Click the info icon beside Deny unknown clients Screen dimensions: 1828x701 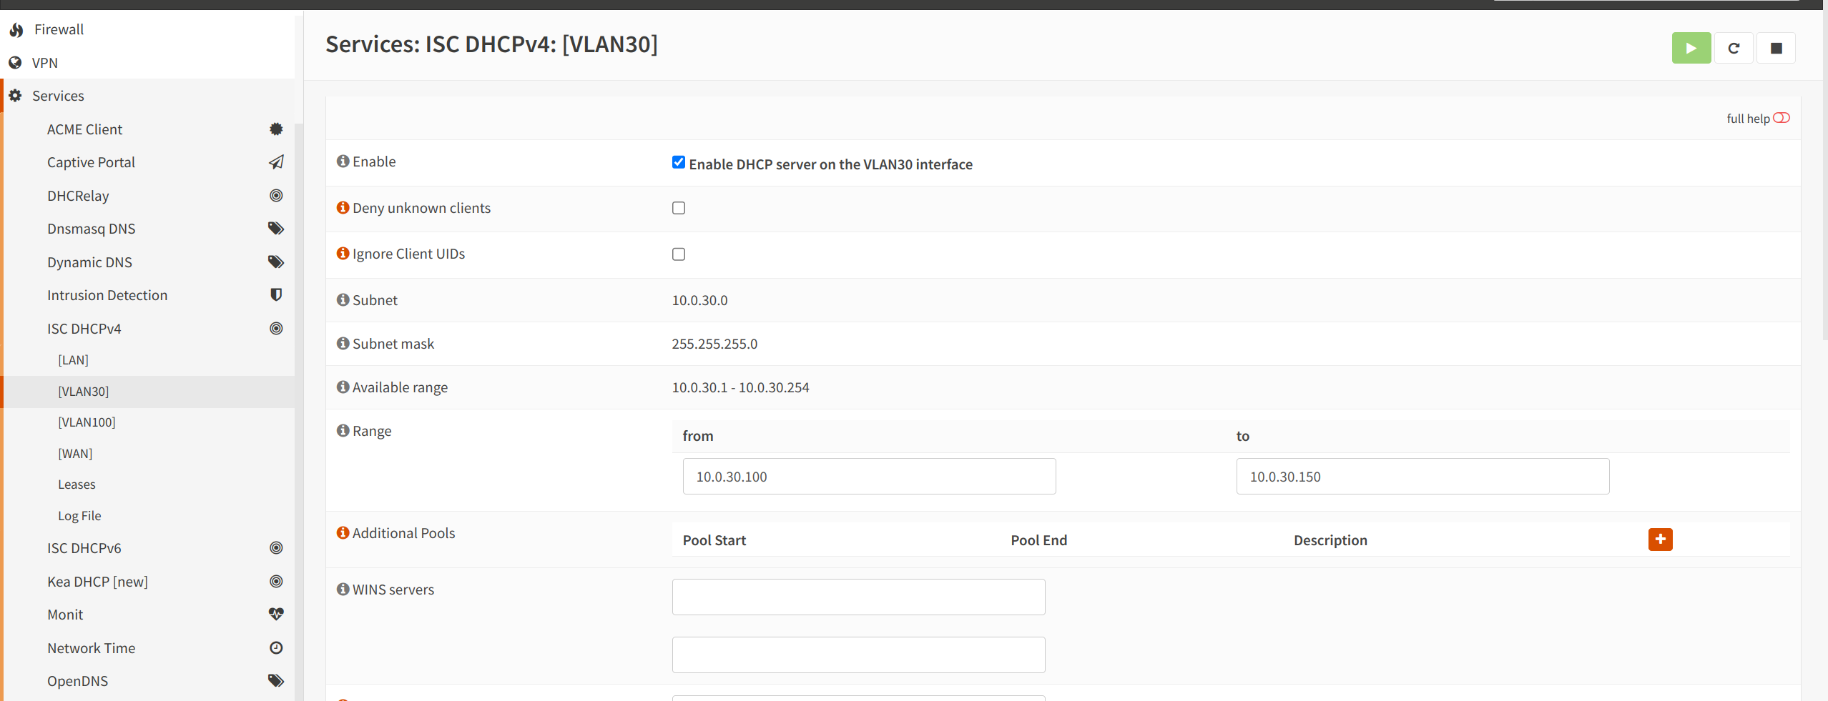(343, 207)
